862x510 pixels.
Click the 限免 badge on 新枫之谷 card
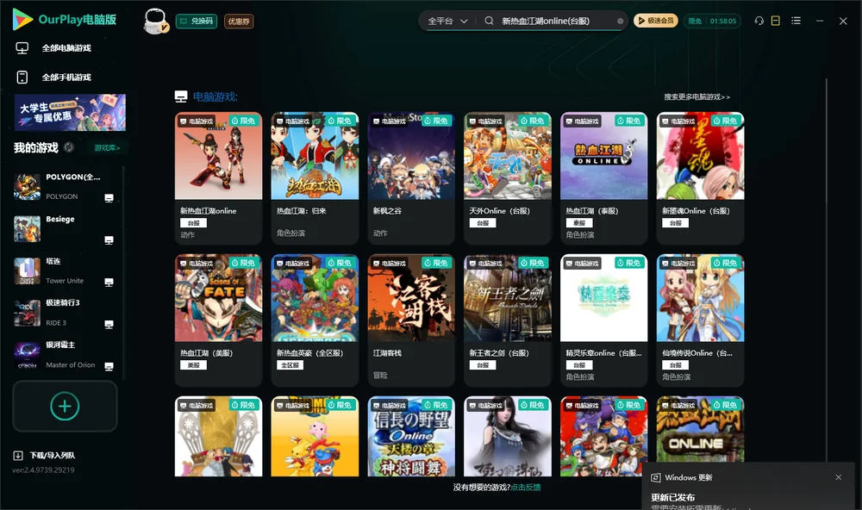pyautogui.click(x=436, y=121)
